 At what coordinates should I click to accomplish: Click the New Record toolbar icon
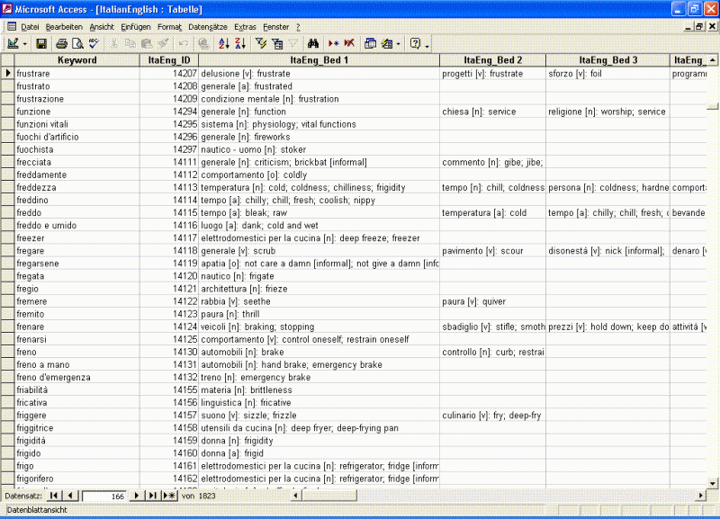tap(333, 43)
